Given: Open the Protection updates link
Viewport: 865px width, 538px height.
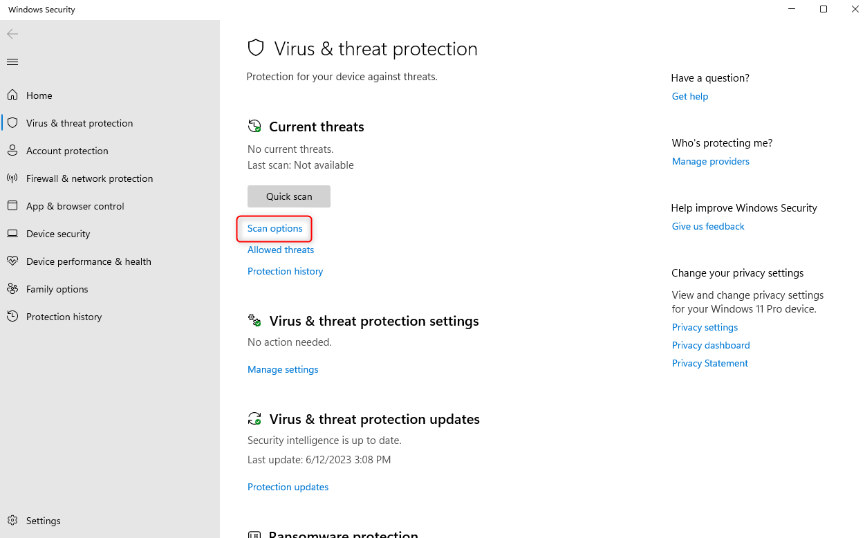Looking at the screenshot, I should click(288, 487).
